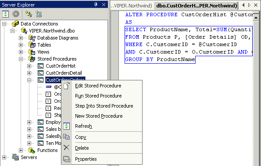Click the GROUP BY ProductName line

pyautogui.click(x=160, y=59)
